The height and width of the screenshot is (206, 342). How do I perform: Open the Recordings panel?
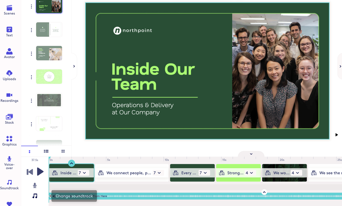point(9,97)
